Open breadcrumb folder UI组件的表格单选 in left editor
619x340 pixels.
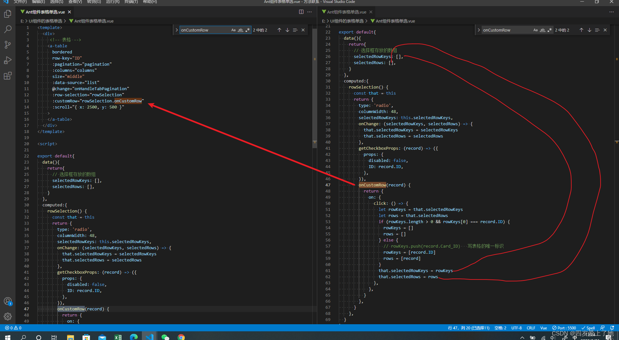click(x=45, y=21)
